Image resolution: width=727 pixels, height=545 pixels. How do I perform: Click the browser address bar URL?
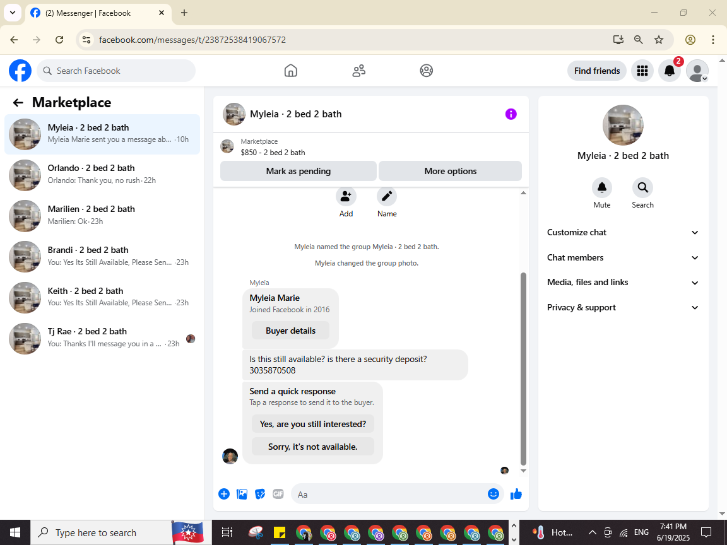pyautogui.click(x=192, y=40)
